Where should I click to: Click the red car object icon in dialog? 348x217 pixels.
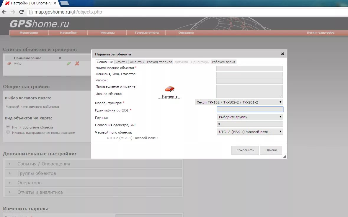click(169, 89)
